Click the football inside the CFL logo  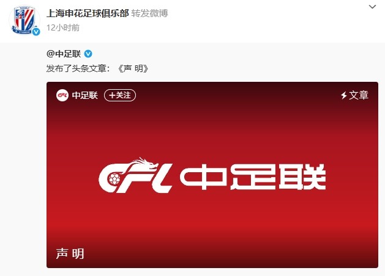(114, 179)
